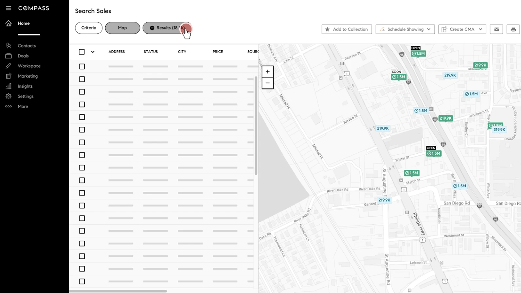The width and height of the screenshot is (521, 293).
Task: Click the 1.5M pin near Martin St
Action: (412, 173)
